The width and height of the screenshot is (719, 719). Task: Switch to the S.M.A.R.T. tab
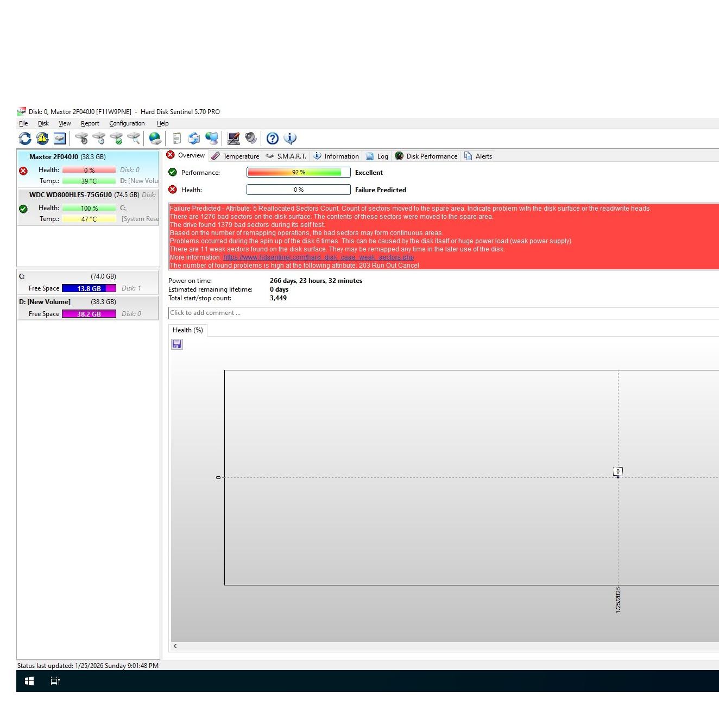(x=286, y=156)
